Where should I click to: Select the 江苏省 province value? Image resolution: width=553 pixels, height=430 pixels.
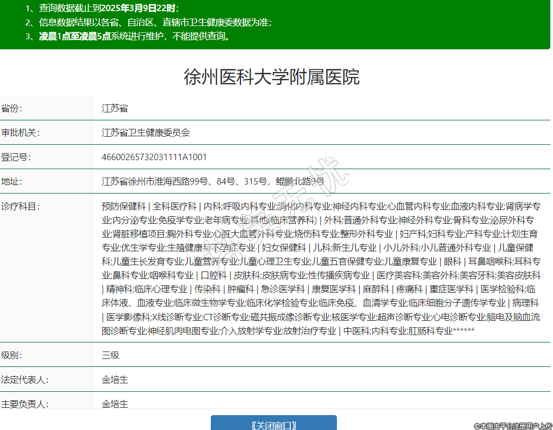(x=115, y=108)
